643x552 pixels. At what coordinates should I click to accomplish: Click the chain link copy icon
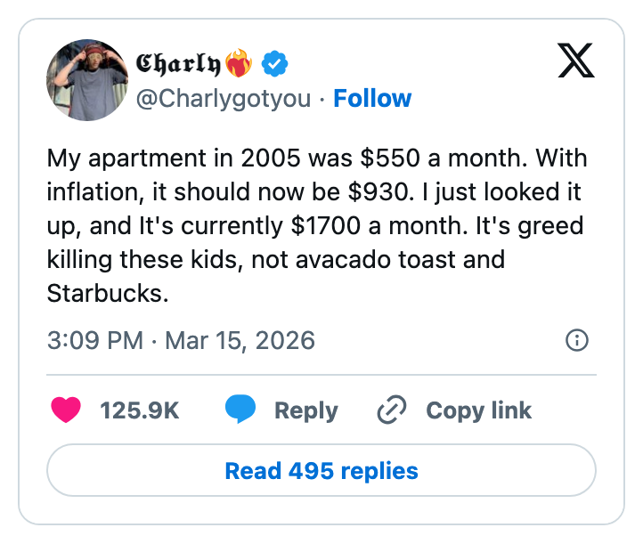[392, 410]
